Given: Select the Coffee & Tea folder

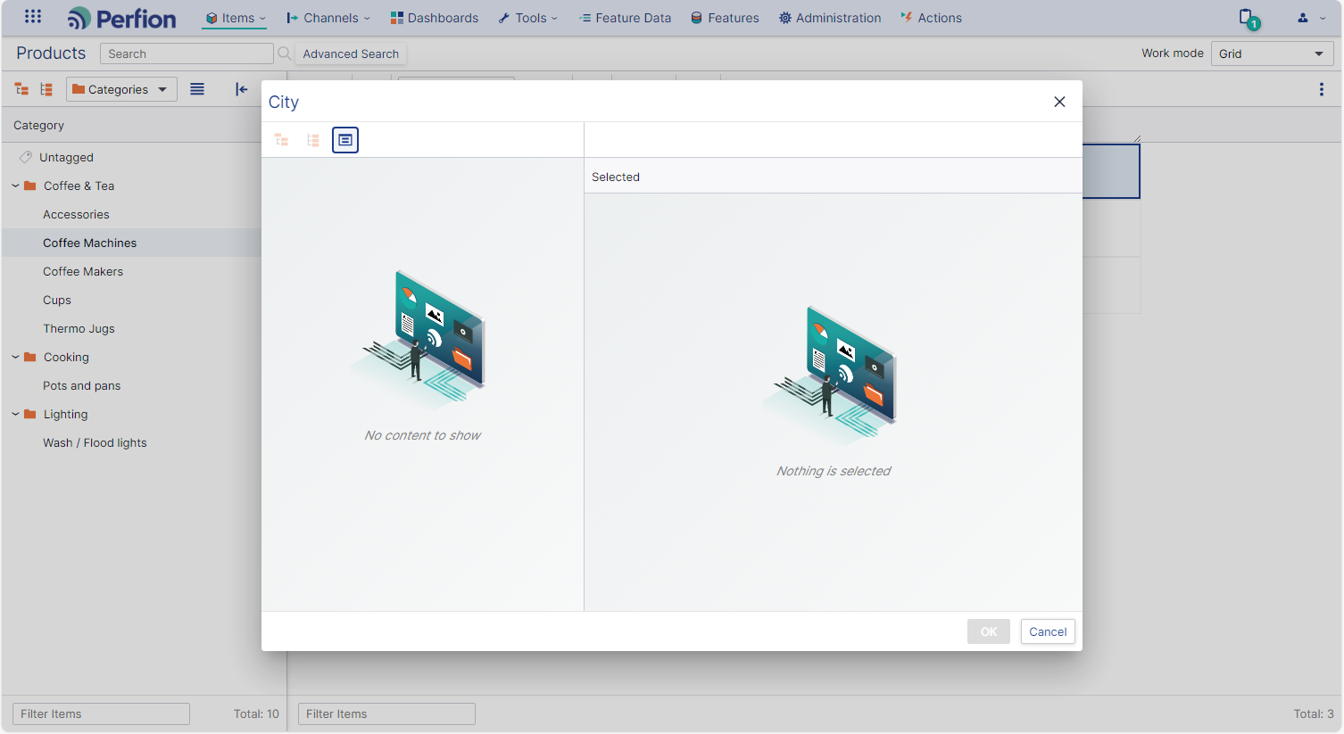Looking at the screenshot, I should click(79, 186).
